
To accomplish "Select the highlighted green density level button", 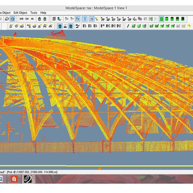I will tap(161, 19).
